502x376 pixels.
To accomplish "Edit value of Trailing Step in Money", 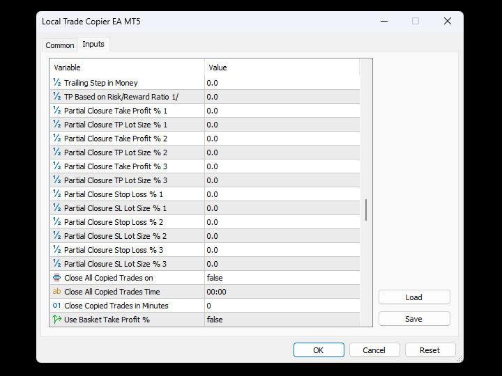I will [282, 83].
